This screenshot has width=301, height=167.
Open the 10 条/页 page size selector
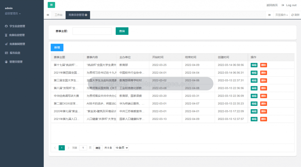coord(121,148)
